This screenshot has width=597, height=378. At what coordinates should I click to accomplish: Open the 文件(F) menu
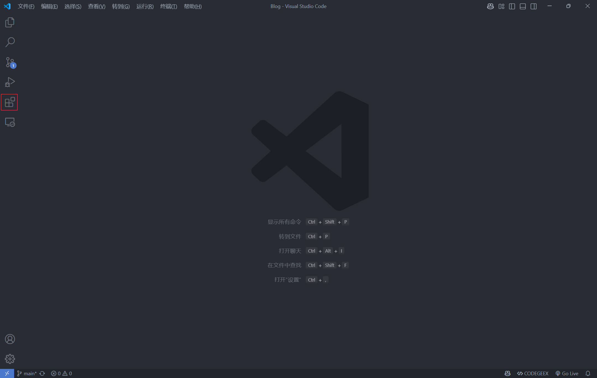(x=26, y=6)
